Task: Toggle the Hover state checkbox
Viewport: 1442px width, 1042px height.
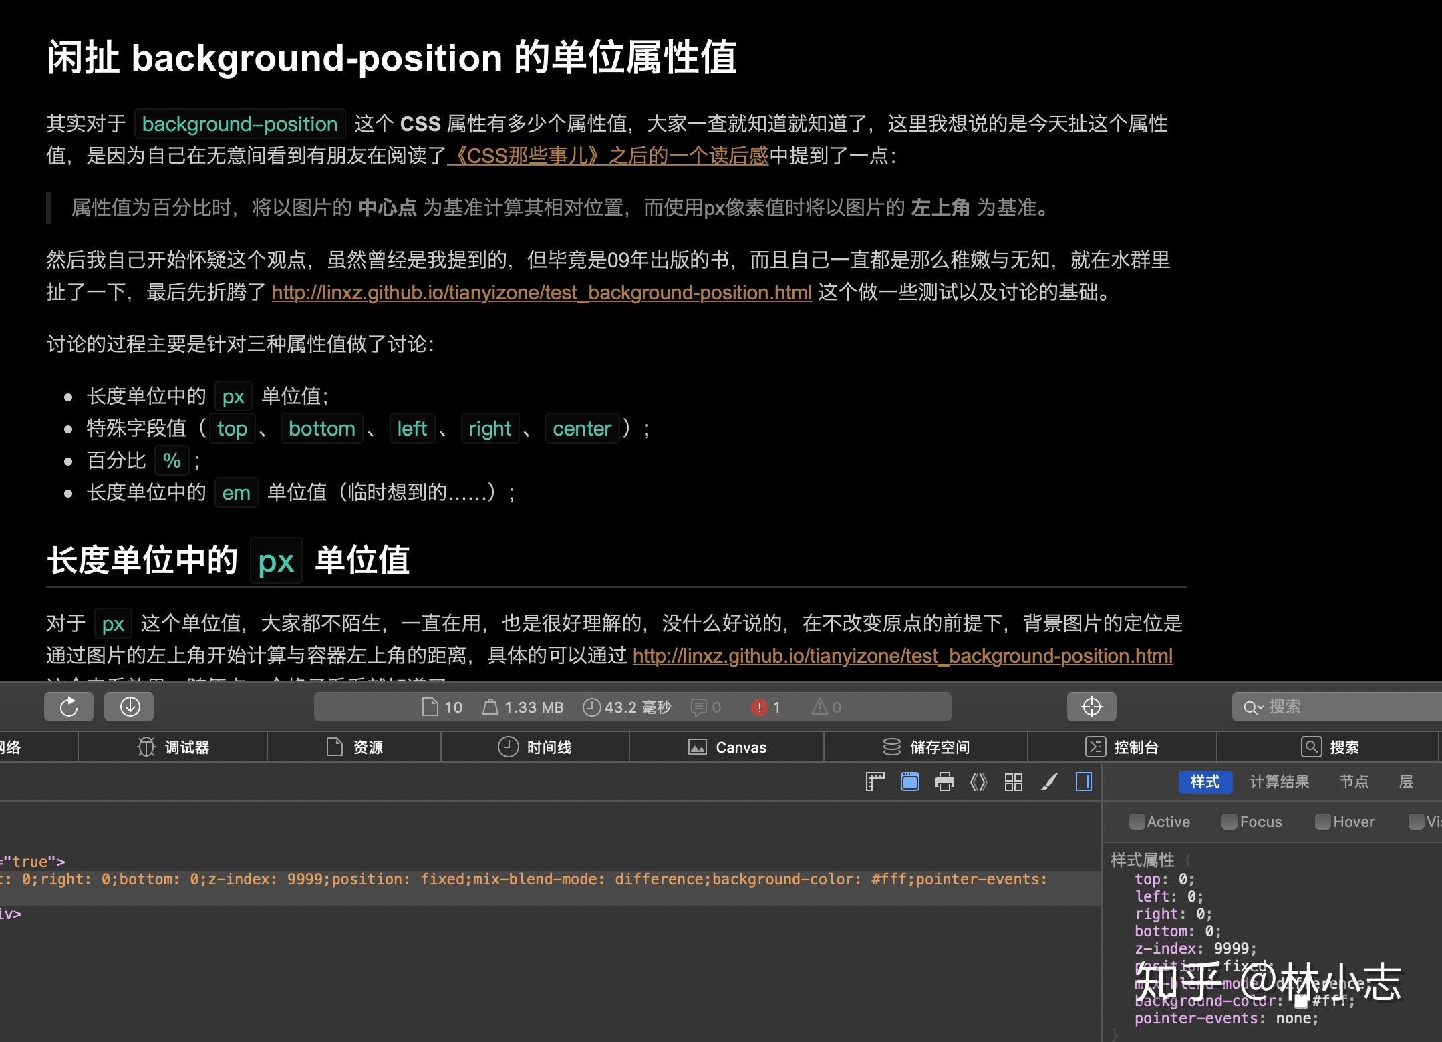Action: (x=1324, y=822)
